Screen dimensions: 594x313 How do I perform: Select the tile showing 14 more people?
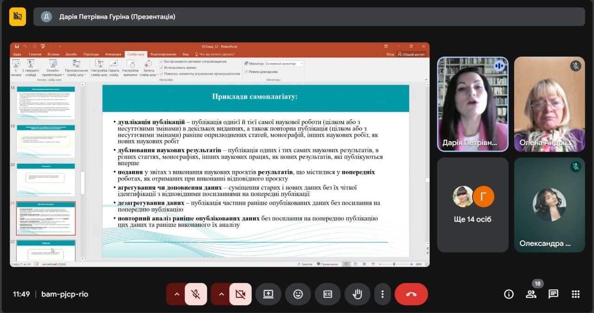tap(472, 204)
